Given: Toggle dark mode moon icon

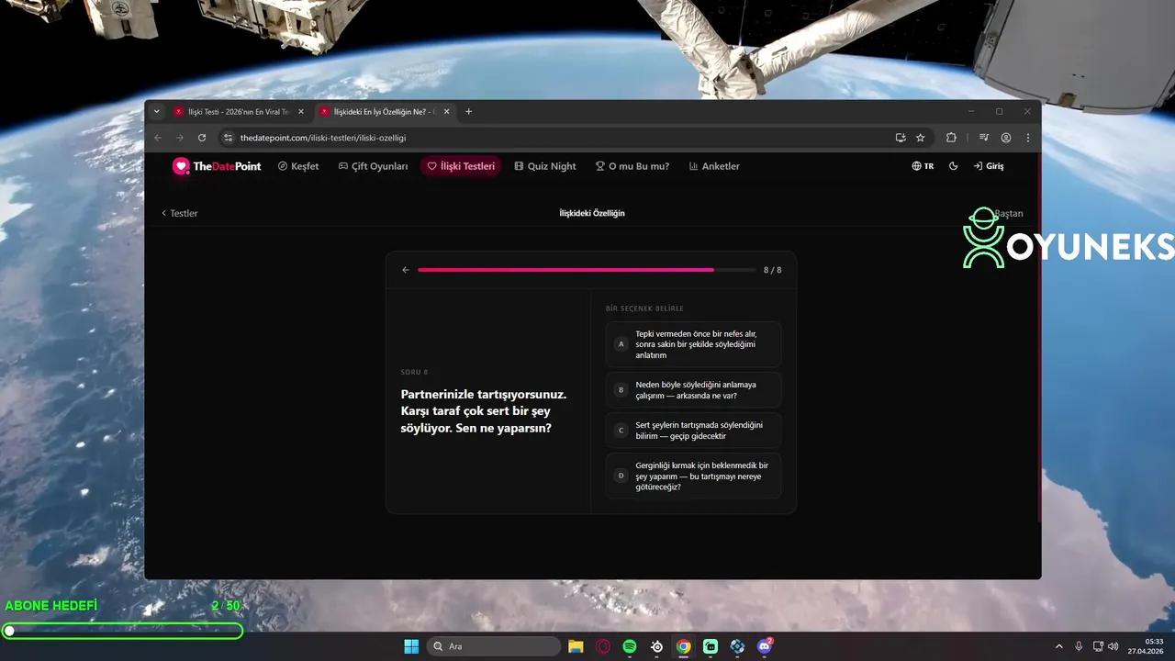Looking at the screenshot, I should coord(953,166).
